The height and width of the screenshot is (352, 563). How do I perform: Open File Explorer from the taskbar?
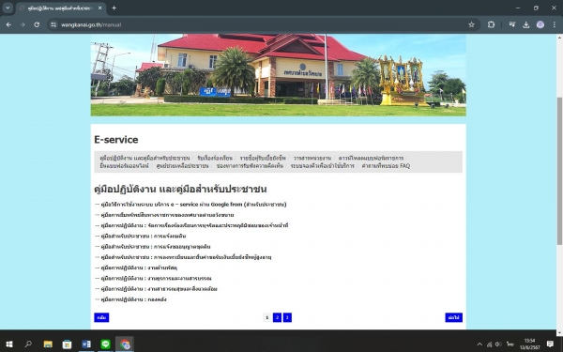click(x=48, y=344)
